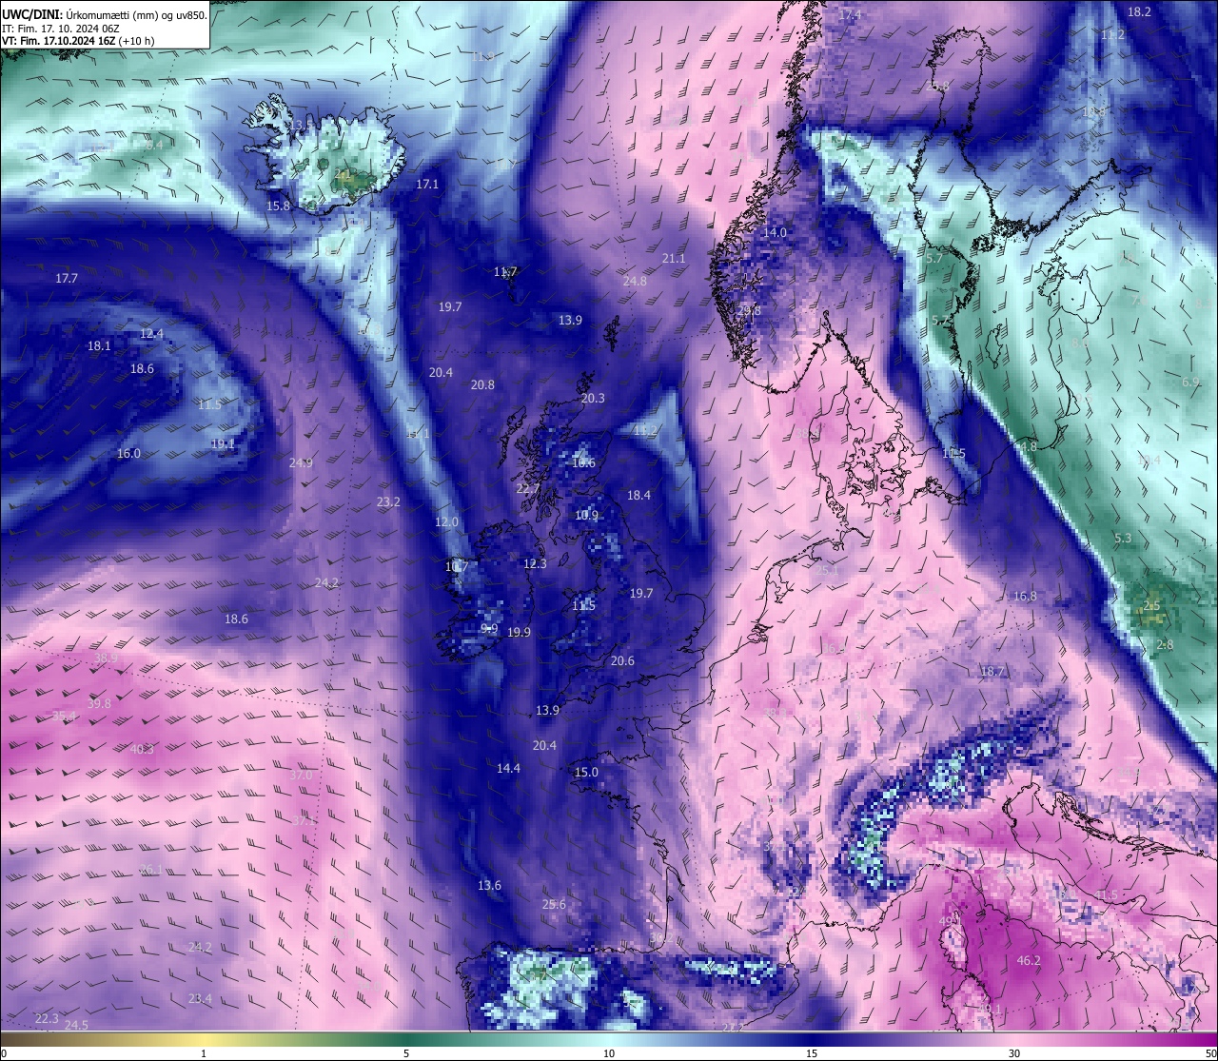
Task: Click the 25.6 value in Bay of Biscay
Action: [554, 904]
